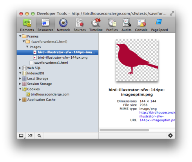This screenshot has height=162, width=192.
Task: Open the Elements panel
Action: coord(27,25)
